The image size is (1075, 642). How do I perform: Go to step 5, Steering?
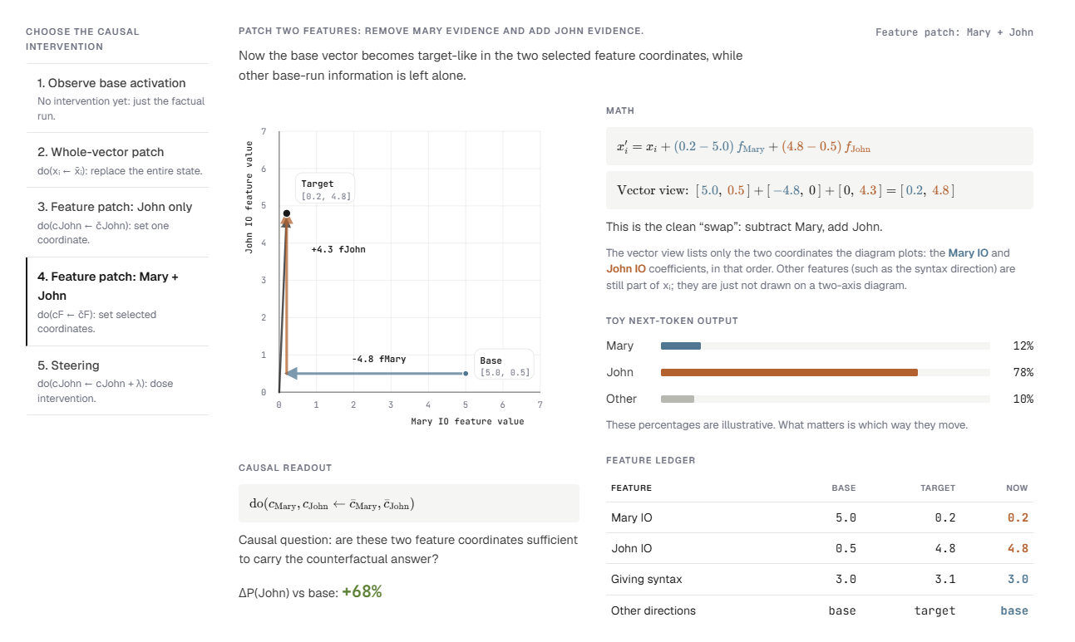point(117,380)
